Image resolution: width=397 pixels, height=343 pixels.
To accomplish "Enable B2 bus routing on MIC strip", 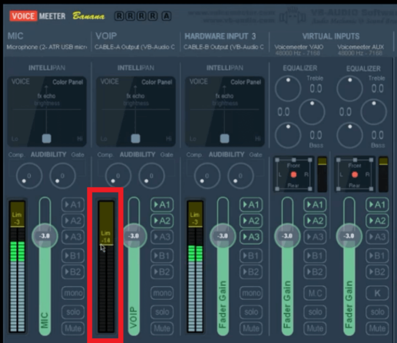I will pos(73,272).
